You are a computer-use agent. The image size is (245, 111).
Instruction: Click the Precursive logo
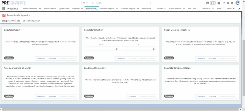point(13,3)
